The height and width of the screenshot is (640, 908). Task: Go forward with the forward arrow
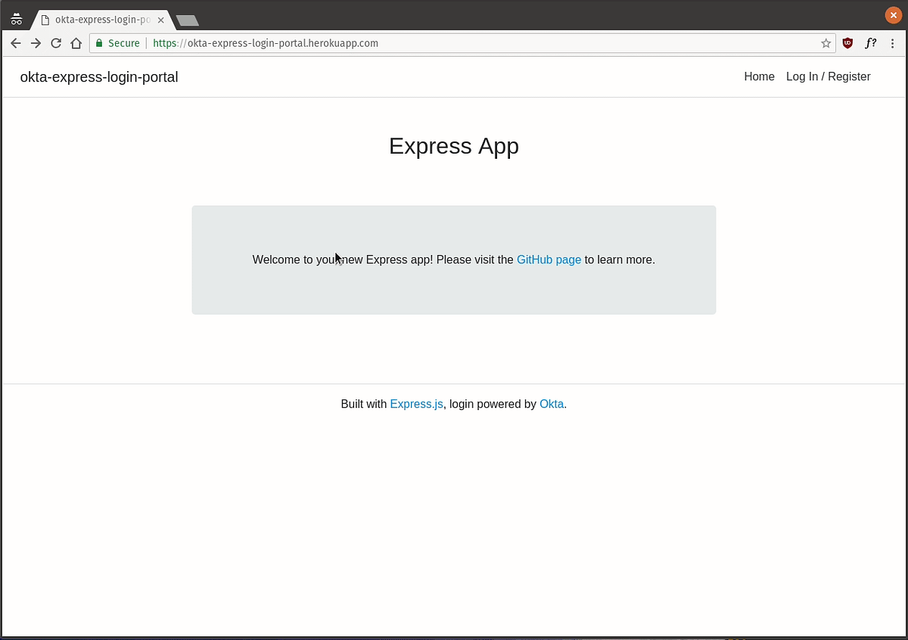coord(36,43)
